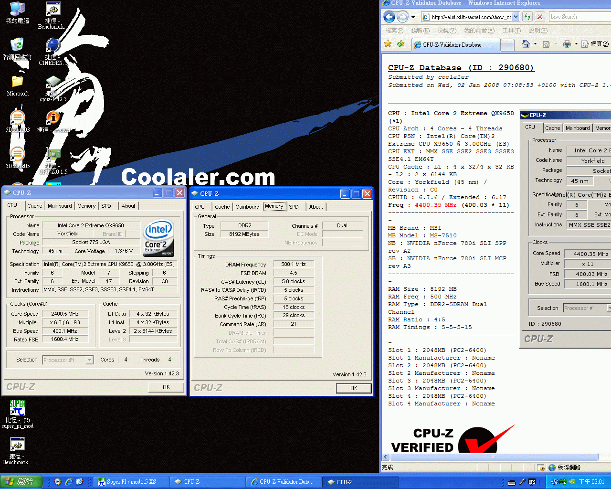Refresh the CPU-Z Validator page
The width and height of the screenshot is (611, 489).
click(x=527, y=17)
